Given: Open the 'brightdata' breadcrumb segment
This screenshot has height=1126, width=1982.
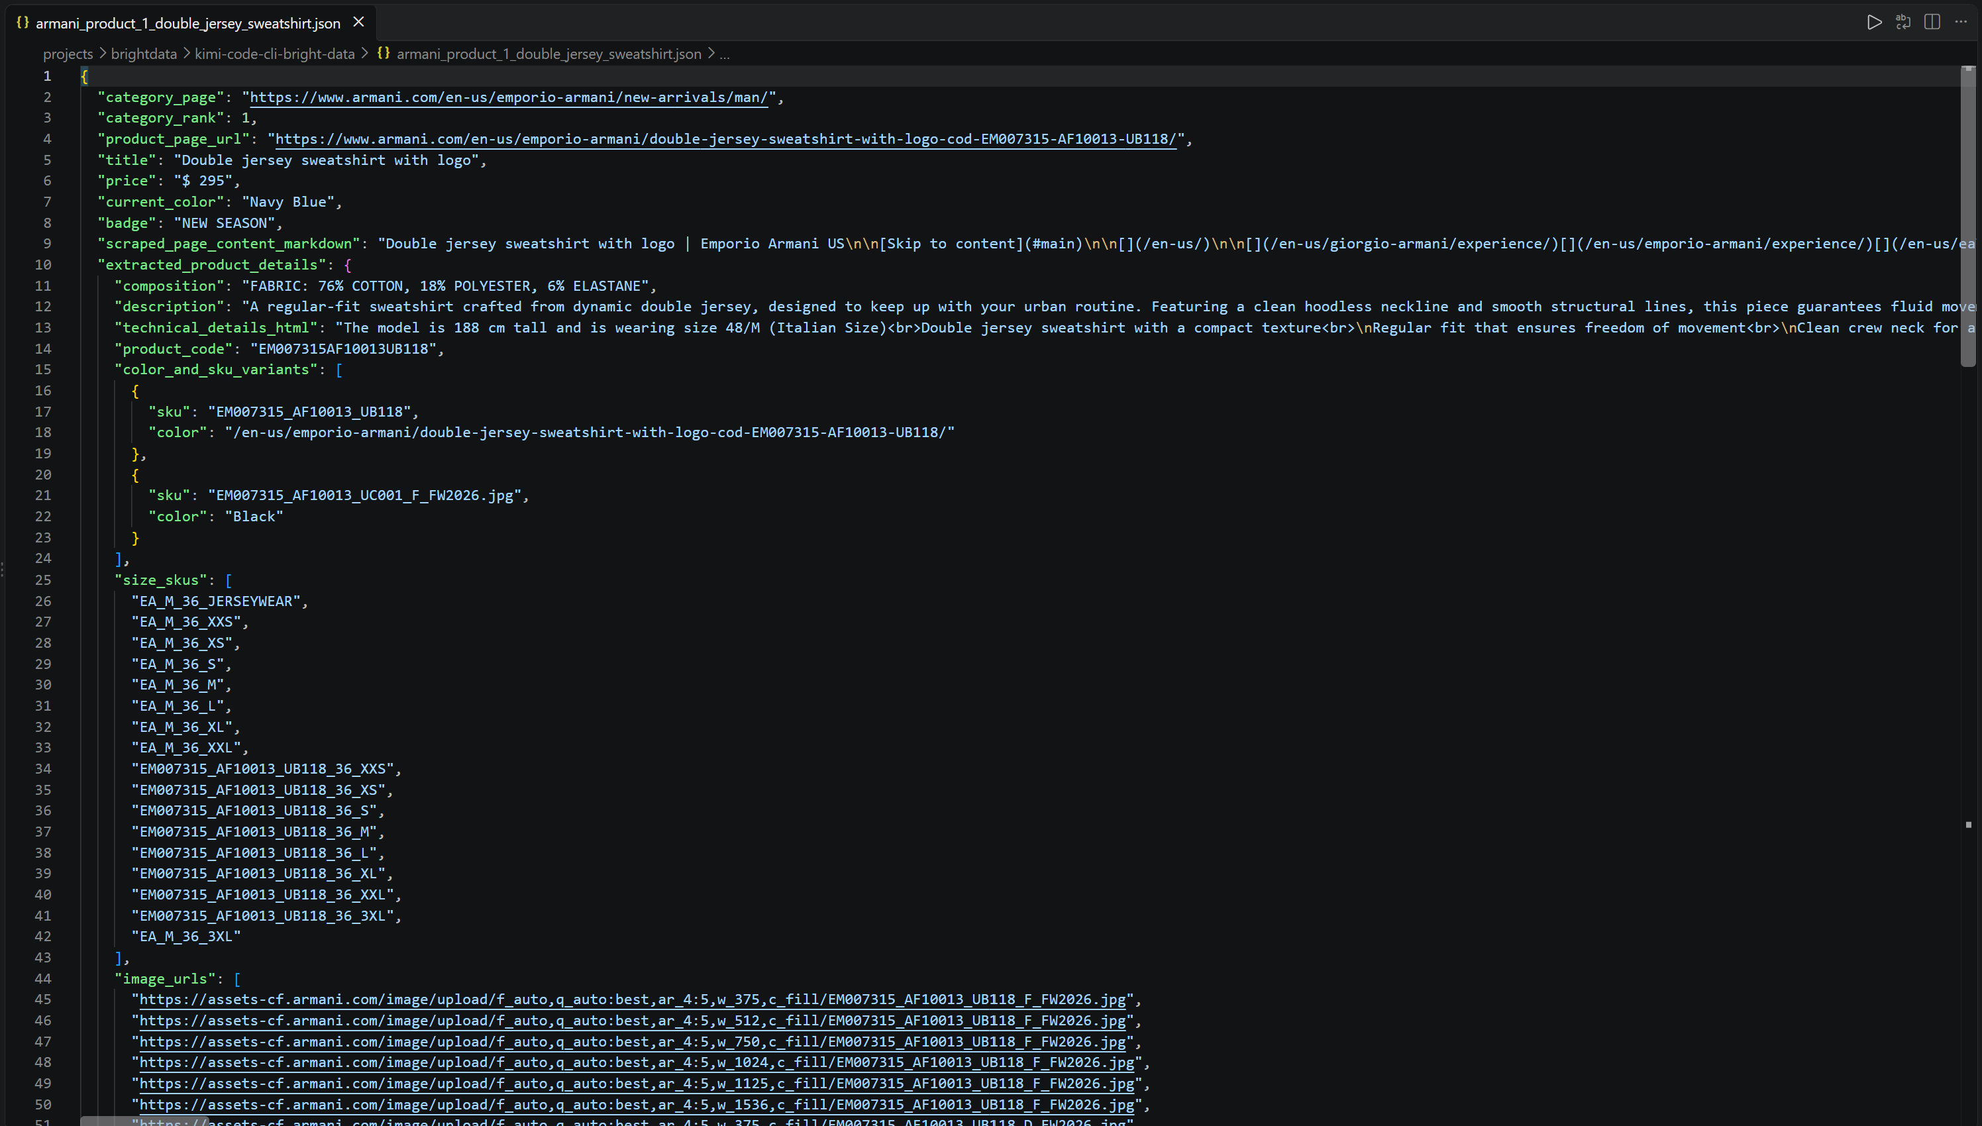Looking at the screenshot, I should [144, 54].
